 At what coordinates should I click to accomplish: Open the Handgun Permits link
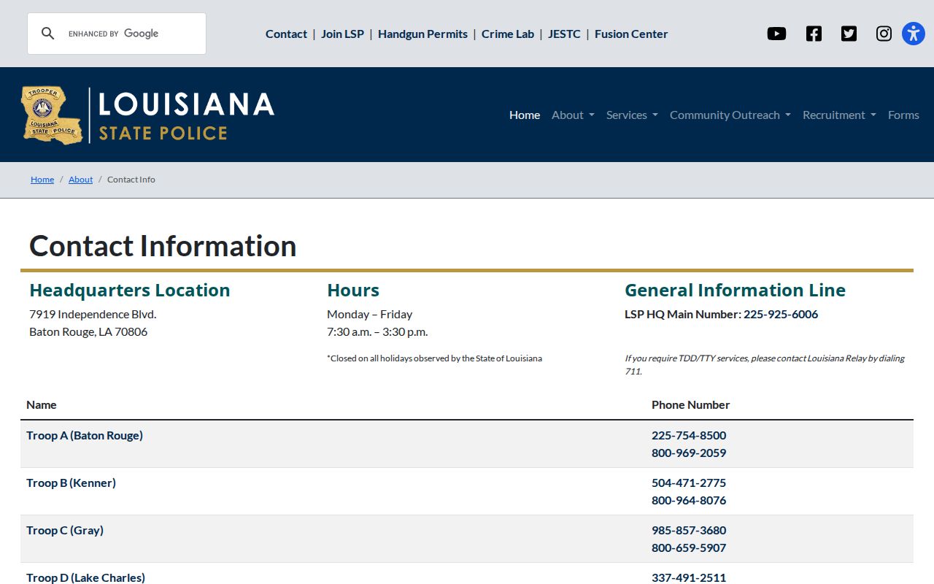pyautogui.click(x=422, y=34)
